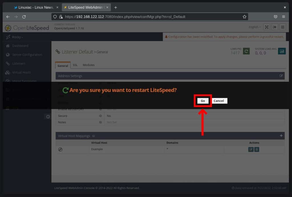292x197 pixels.
Task: Click the Domains column header
Action: [x=172, y=142]
